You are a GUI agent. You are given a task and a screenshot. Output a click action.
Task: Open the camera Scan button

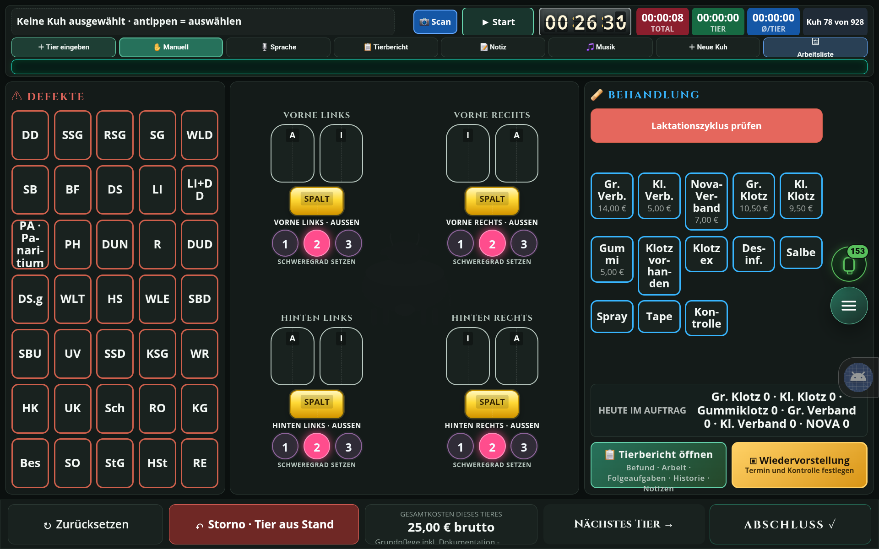[x=435, y=22]
